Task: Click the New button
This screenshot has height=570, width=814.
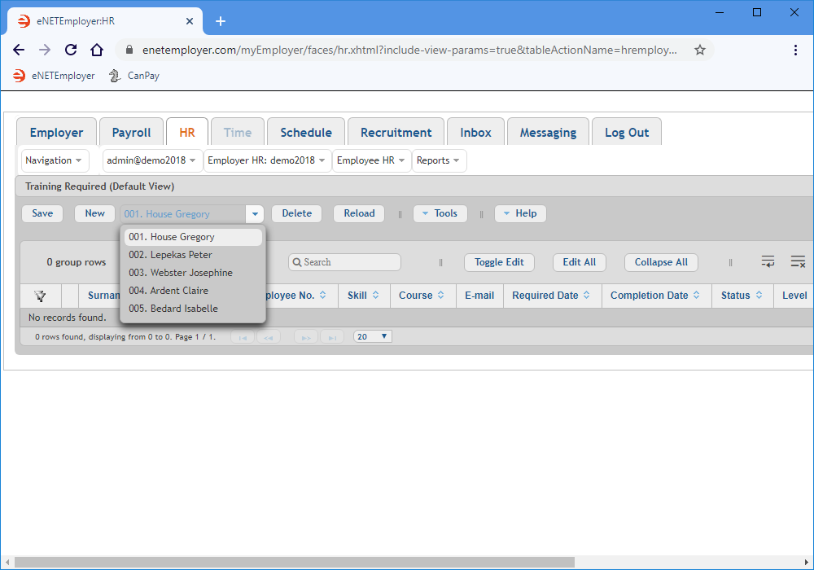Action: (x=94, y=213)
